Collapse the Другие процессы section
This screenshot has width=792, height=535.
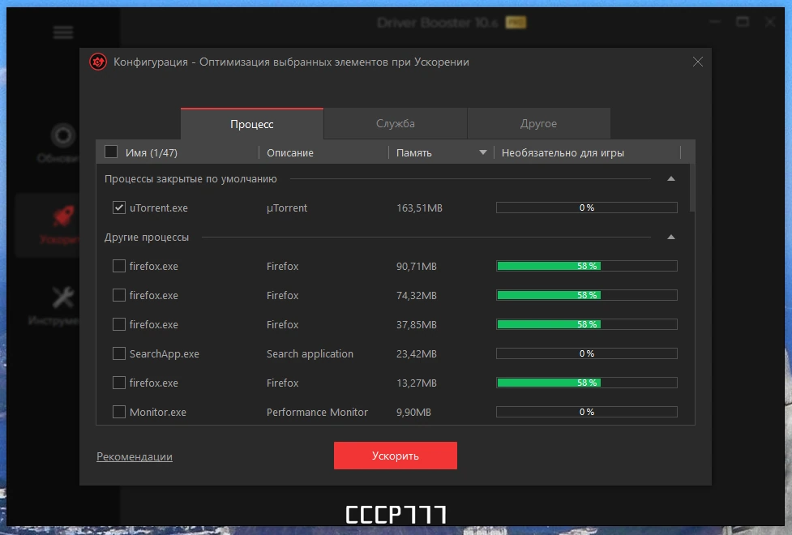click(x=670, y=237)
